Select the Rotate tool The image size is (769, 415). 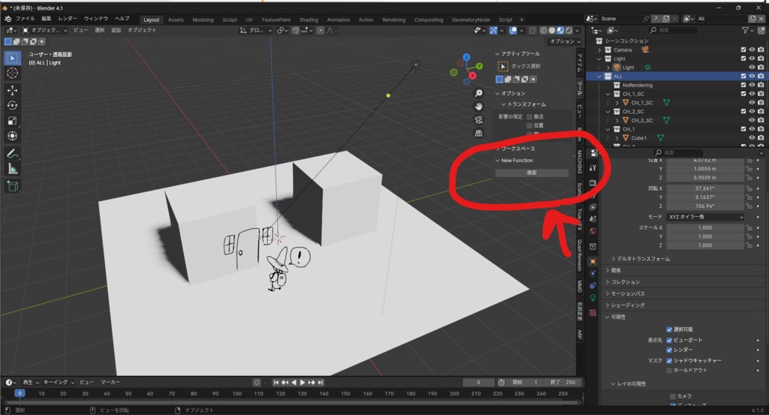pos(12,105)
